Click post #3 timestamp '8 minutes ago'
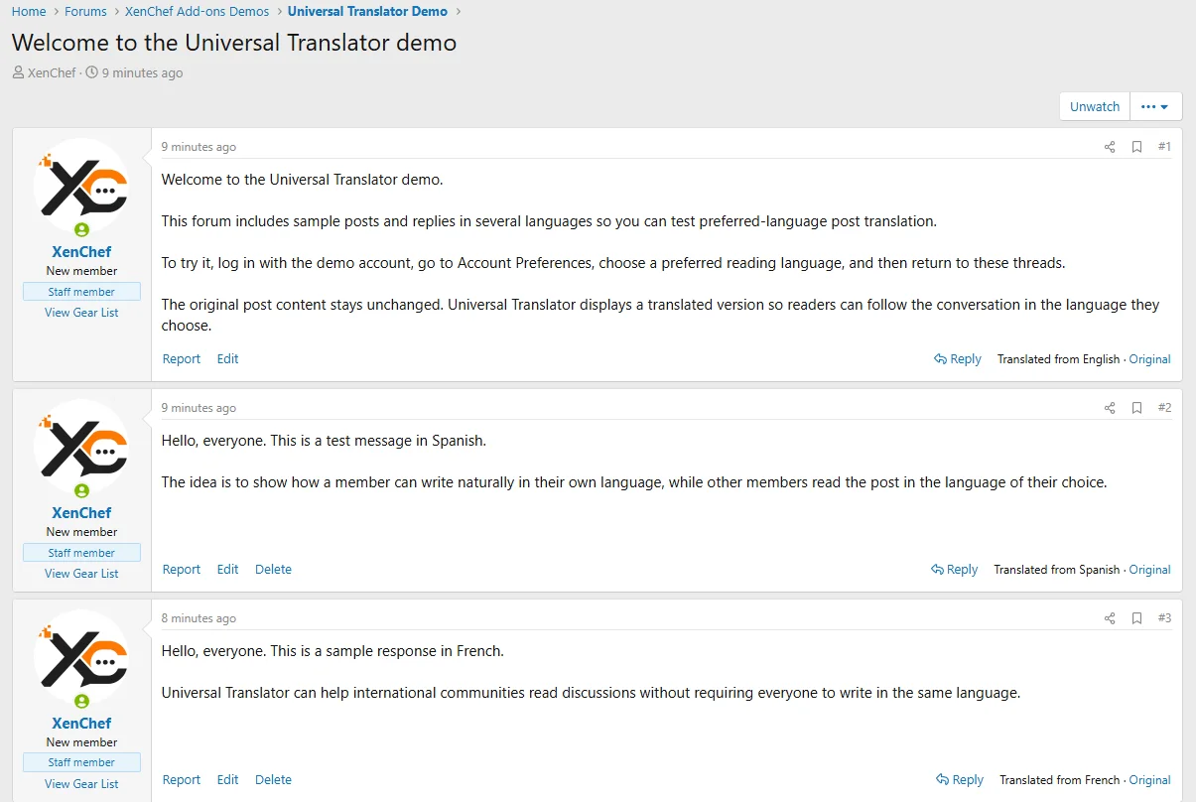This screenshot has width=1196, height=802. tap(199, 618)
